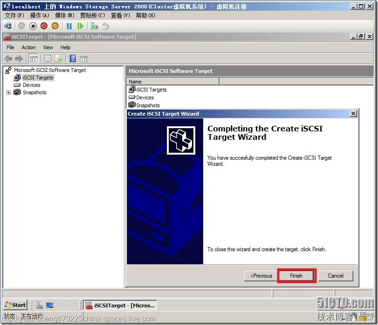The width and height of the screenshot is (378, 325).
Task: Open the 查看(V) menu
Action: (x=120, y=15)
